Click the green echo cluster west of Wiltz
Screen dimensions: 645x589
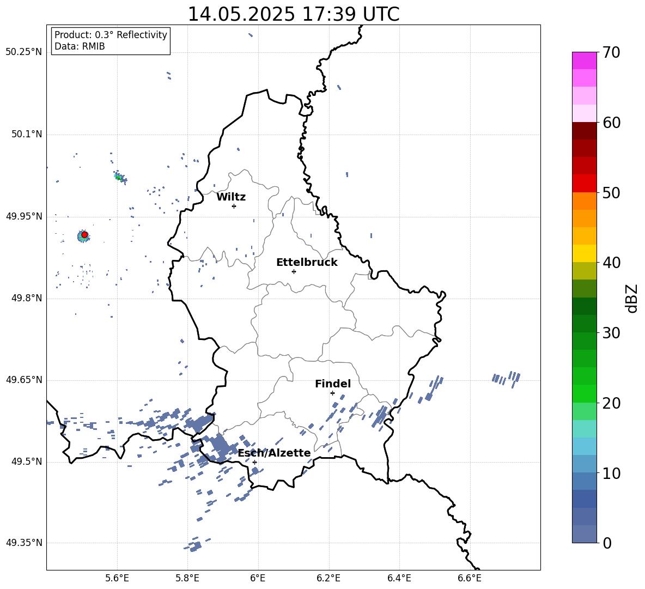(x=120, y=177)
